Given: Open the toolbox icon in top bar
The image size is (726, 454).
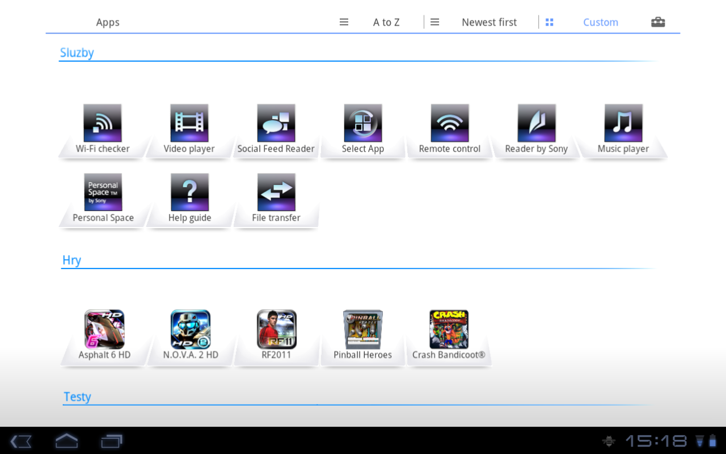Looking at the screenshot, I should click(657, 22).
